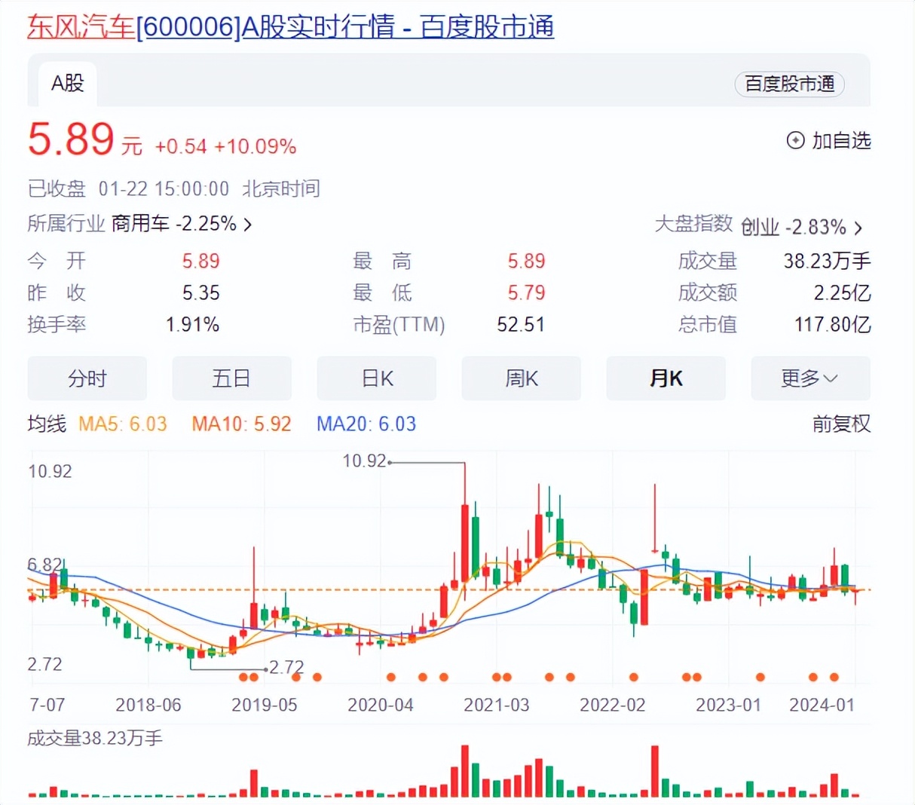
Task: Switch to the 五日 chart view
Action: coord(231,378)
